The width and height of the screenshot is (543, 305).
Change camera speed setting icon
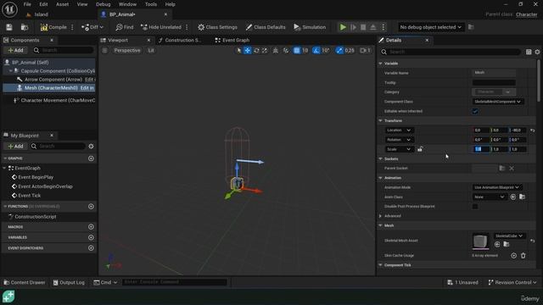coord(365,51)
